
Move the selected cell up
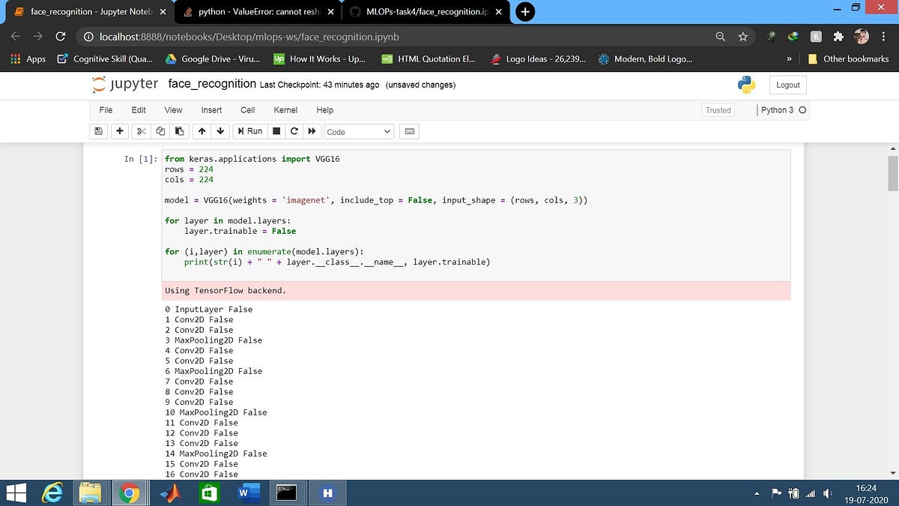(200, 131)
